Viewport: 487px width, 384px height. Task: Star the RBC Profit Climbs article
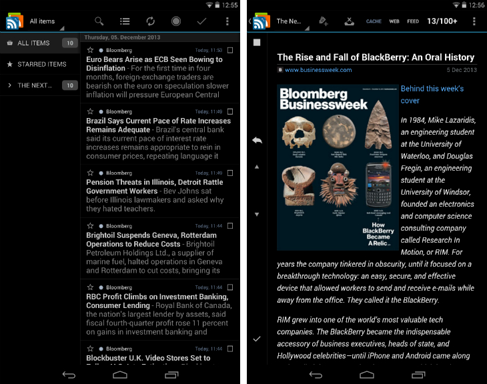pyautogui.click(x=90, y=287)
